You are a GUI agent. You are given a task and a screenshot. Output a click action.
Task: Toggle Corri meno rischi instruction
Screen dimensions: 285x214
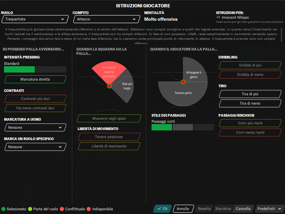point(250,132)
